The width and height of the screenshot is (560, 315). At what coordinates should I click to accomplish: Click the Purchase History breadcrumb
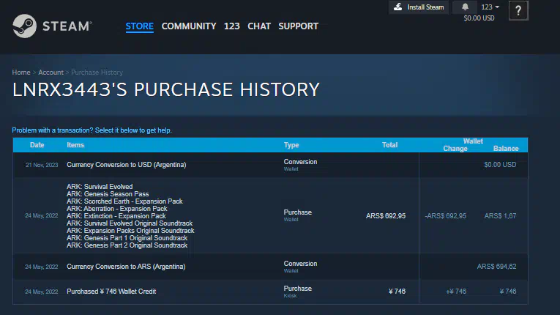tap(97, 73)
